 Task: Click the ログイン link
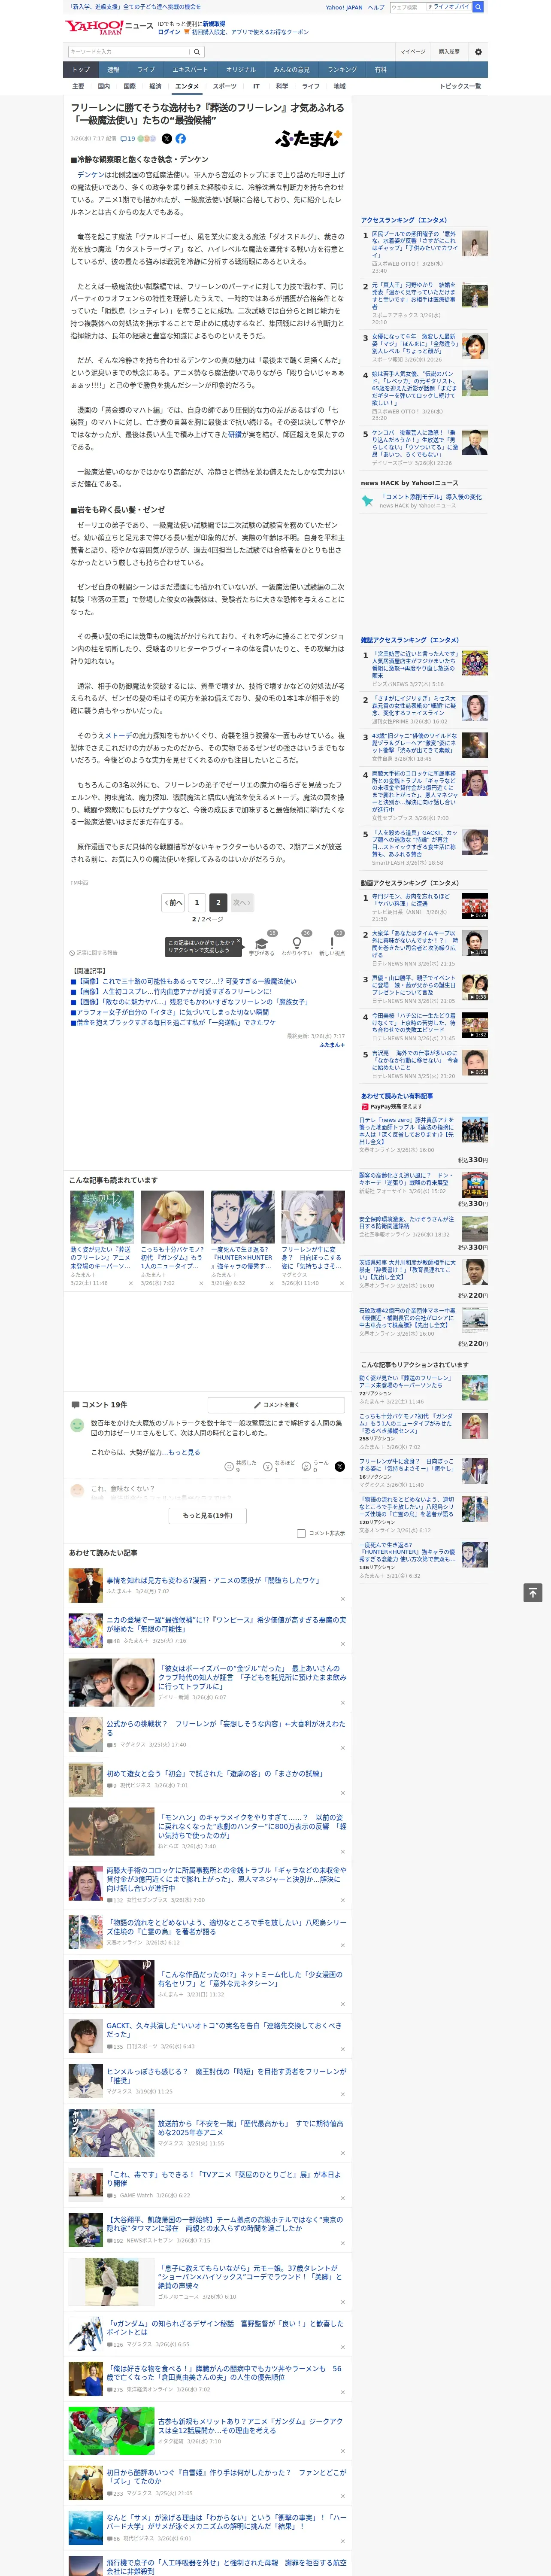pos(169,32)
